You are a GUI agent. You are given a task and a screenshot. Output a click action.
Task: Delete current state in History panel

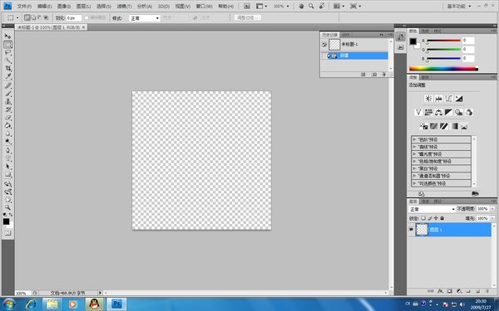tap(383, 75)
